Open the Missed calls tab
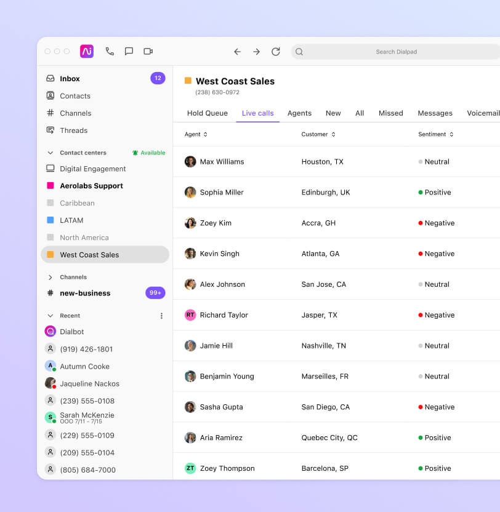 point(390,113)
